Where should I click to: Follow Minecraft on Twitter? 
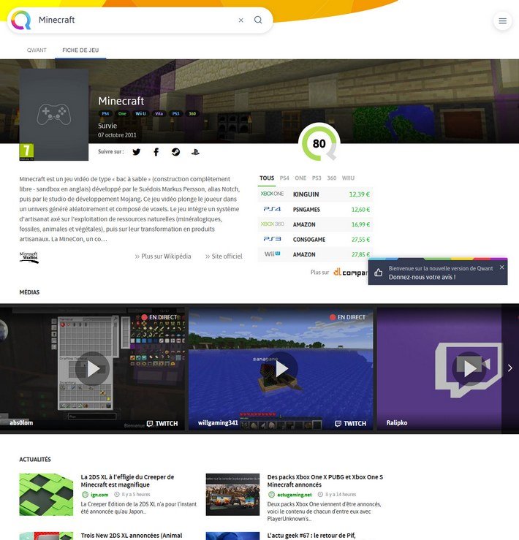[x=137, y=152]
